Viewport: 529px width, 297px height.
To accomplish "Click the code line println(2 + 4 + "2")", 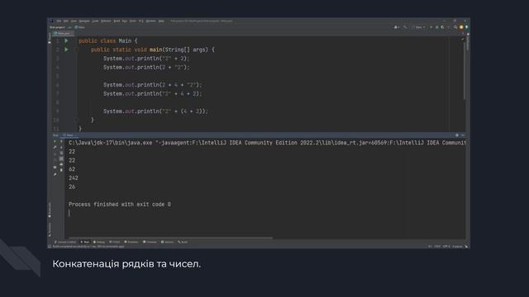I will click(152, 85).
